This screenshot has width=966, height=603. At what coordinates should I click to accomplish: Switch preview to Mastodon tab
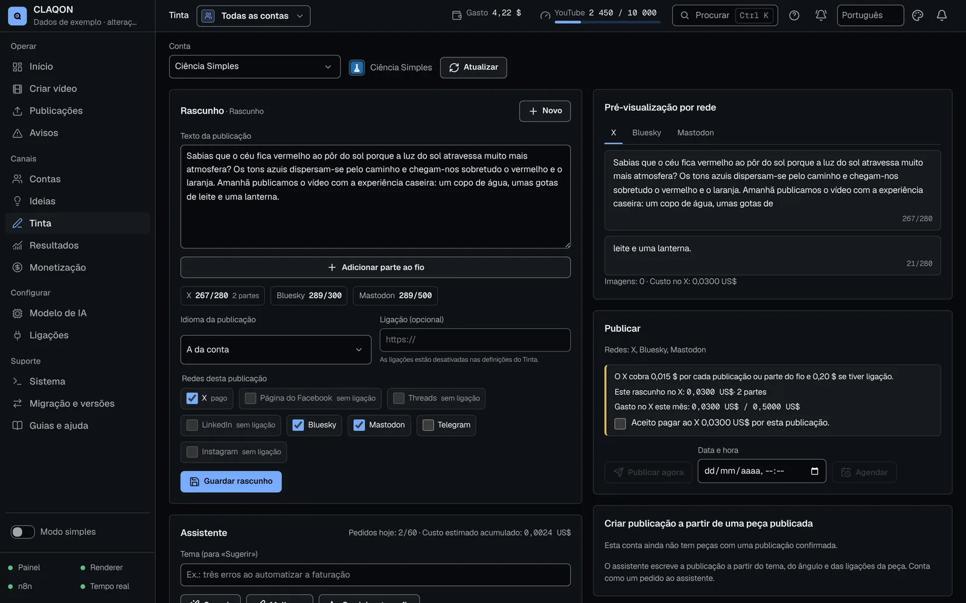click(x=696, y=133)
